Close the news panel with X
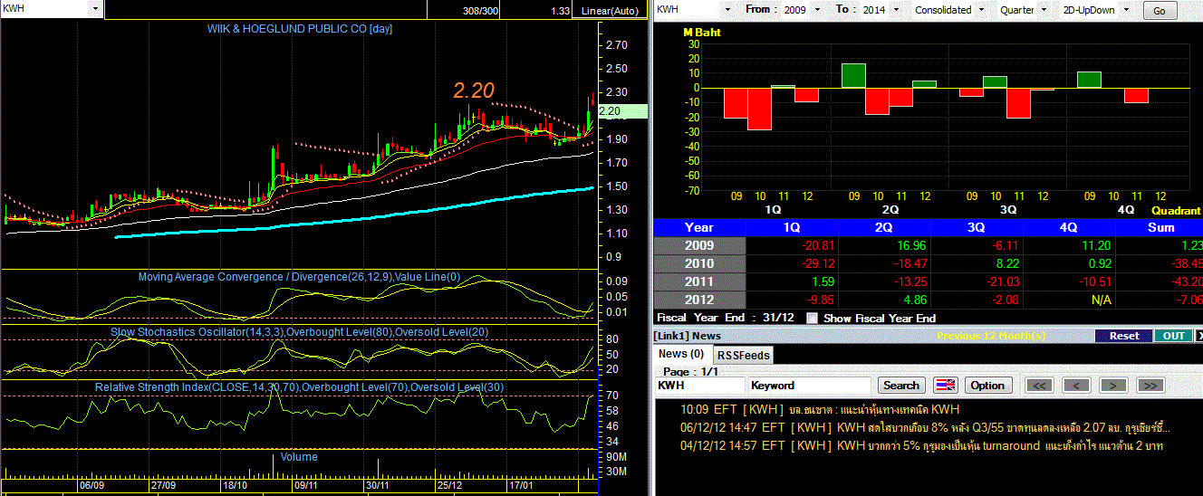 pos(1199,336)
